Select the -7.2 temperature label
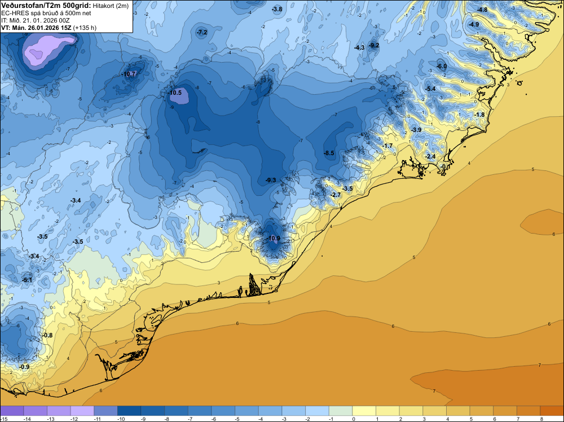This screenshot has height=422, width=564. pyautogui.click(x=202, y=32)
